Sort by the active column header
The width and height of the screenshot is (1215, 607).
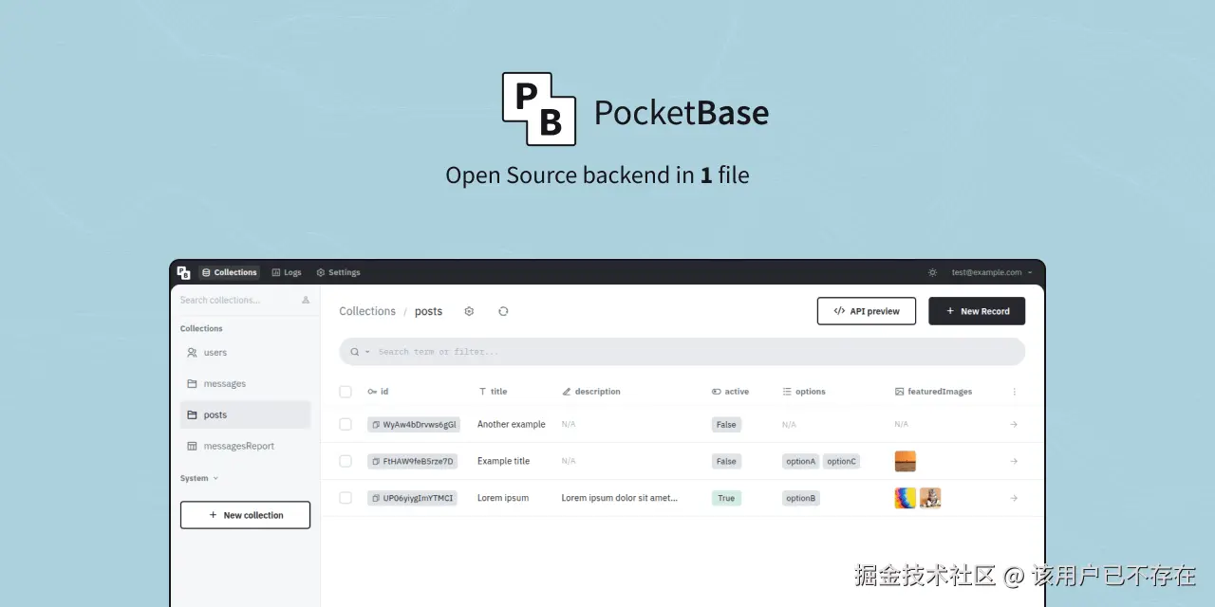click(730, 392)
